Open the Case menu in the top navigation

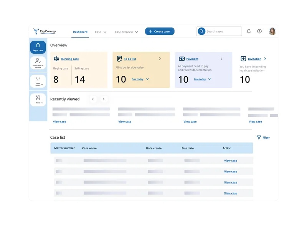click(100, 32)
